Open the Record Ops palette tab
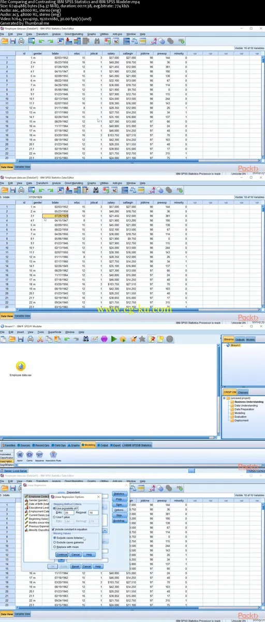Screen dimensions: 265x622 tap(41, 445)
